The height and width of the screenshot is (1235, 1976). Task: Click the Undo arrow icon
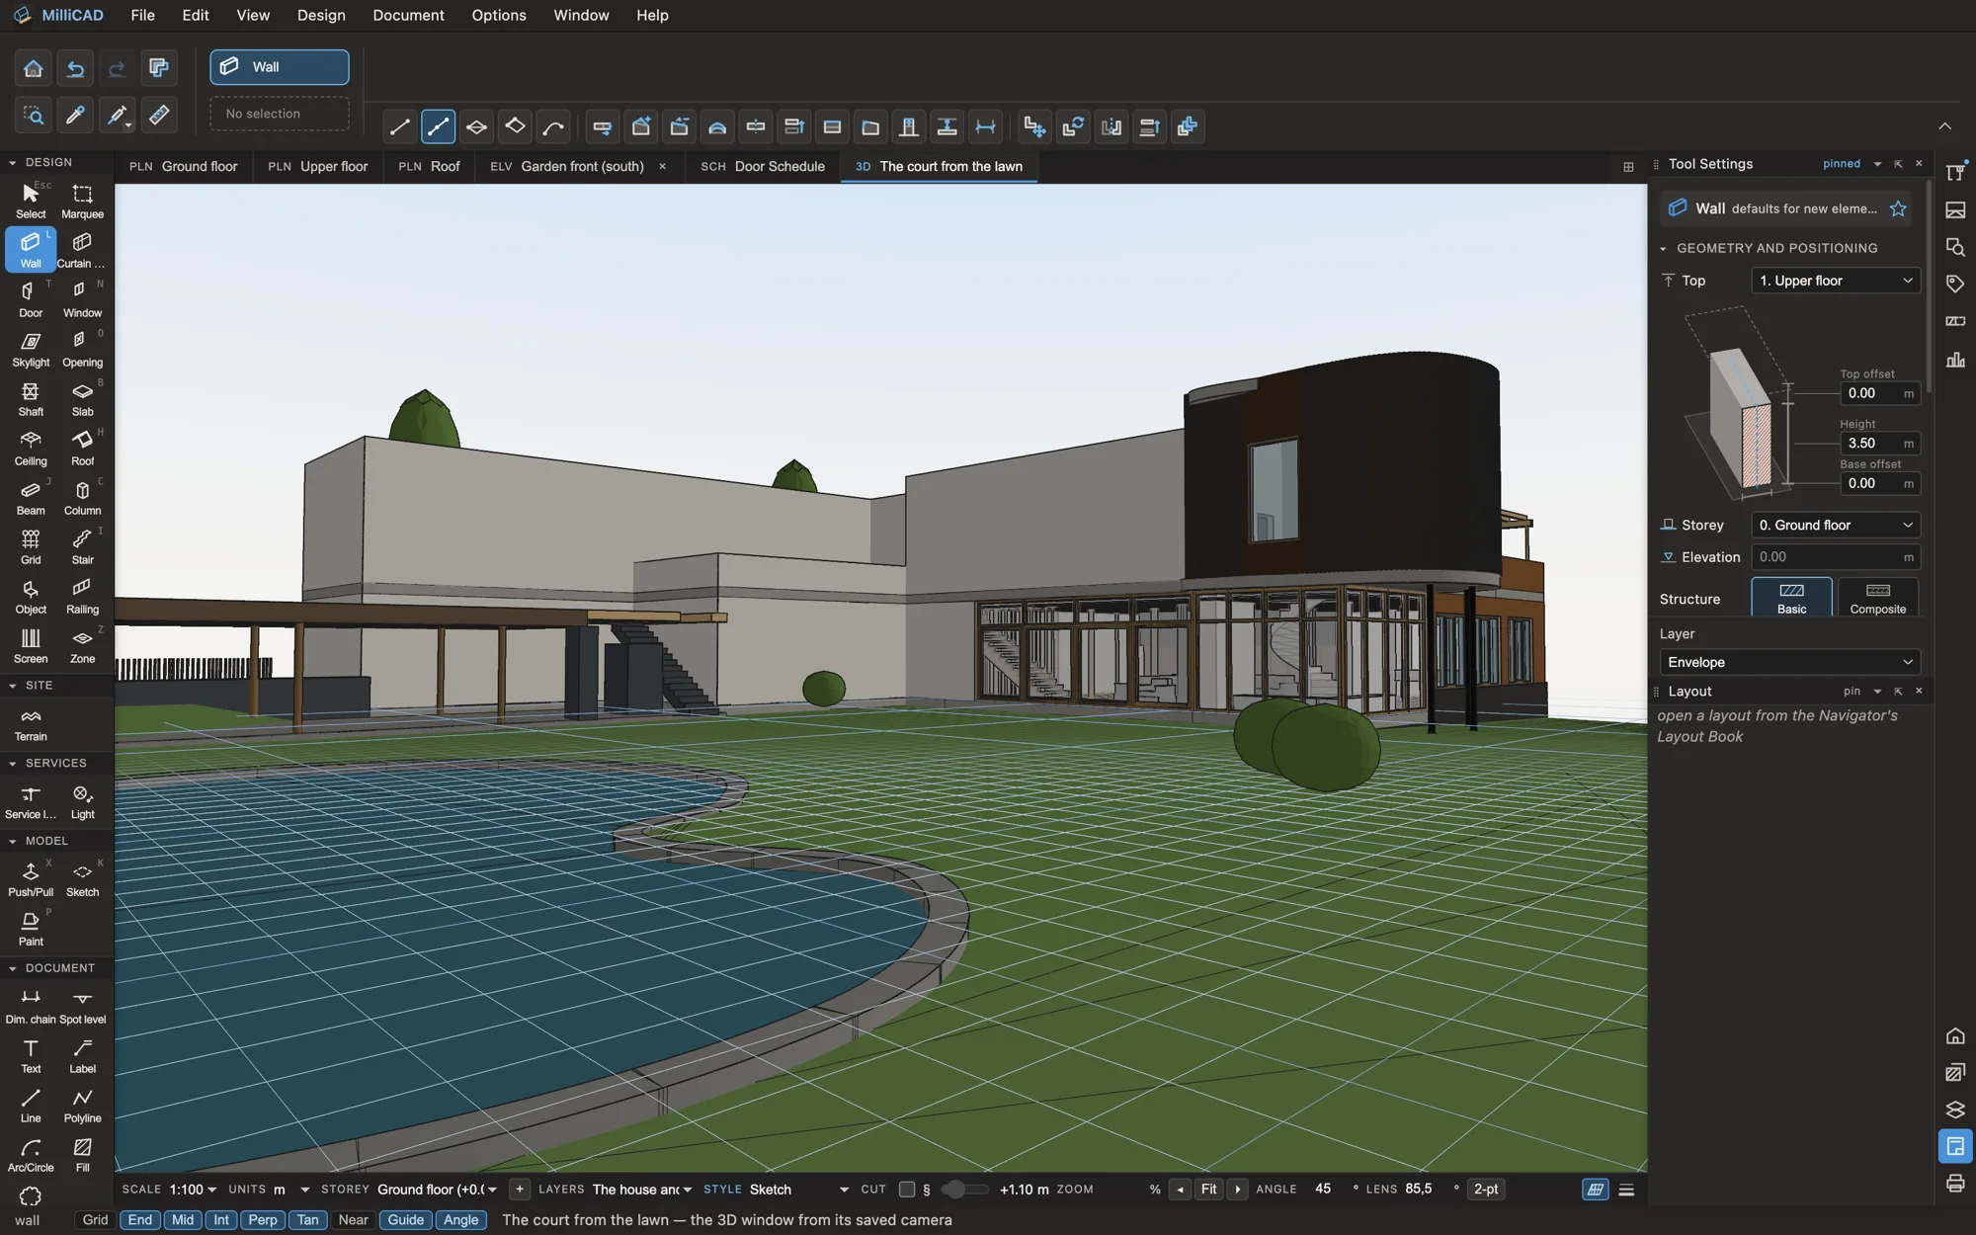click(75, 68)
